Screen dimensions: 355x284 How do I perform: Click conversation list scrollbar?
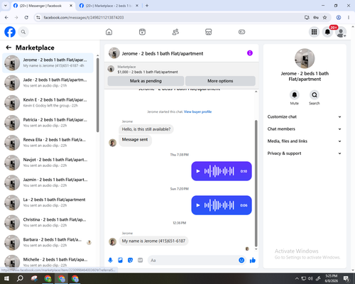click(98, 94)
